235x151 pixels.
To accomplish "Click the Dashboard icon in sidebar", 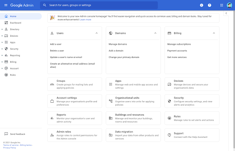I will [6, 23].
